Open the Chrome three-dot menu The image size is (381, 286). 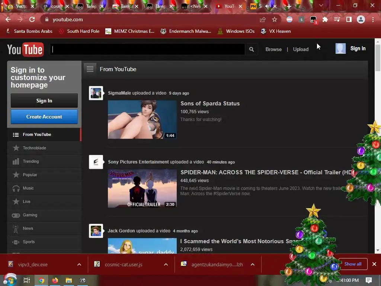pyautogui.click(x=373, y=19)
